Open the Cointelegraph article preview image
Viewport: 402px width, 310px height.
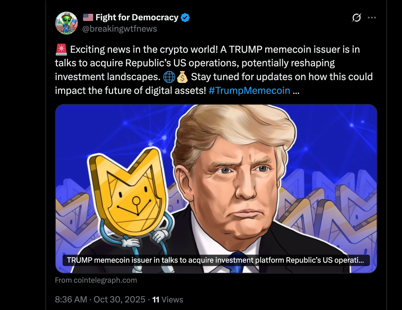pos(216,189)
